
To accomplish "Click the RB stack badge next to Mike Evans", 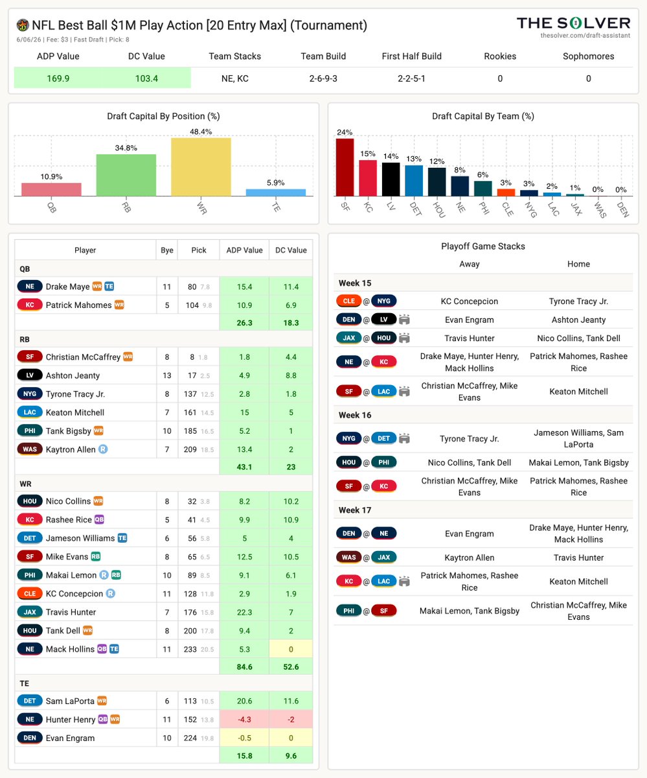I will point(95,556).
